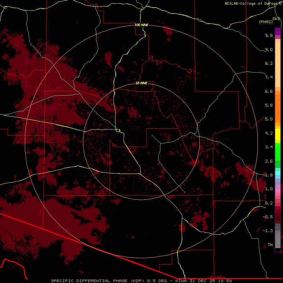283x283 pixels.
Task: Click the -0.5 scale label
Action: [268, 217]
